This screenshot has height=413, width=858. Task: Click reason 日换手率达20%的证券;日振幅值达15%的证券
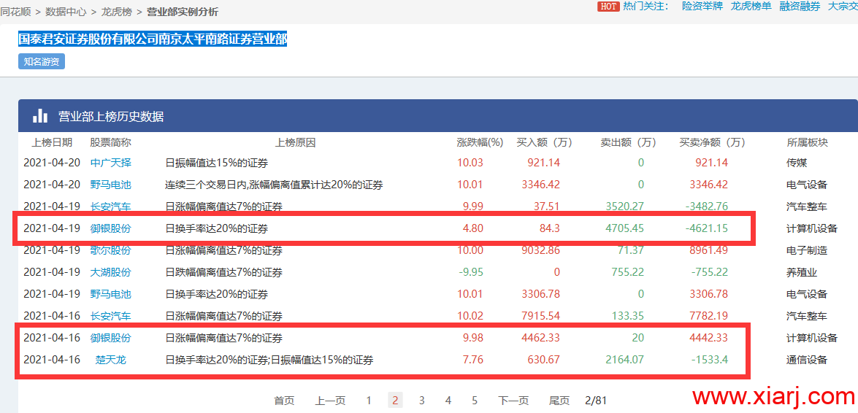tap(269, 360)
